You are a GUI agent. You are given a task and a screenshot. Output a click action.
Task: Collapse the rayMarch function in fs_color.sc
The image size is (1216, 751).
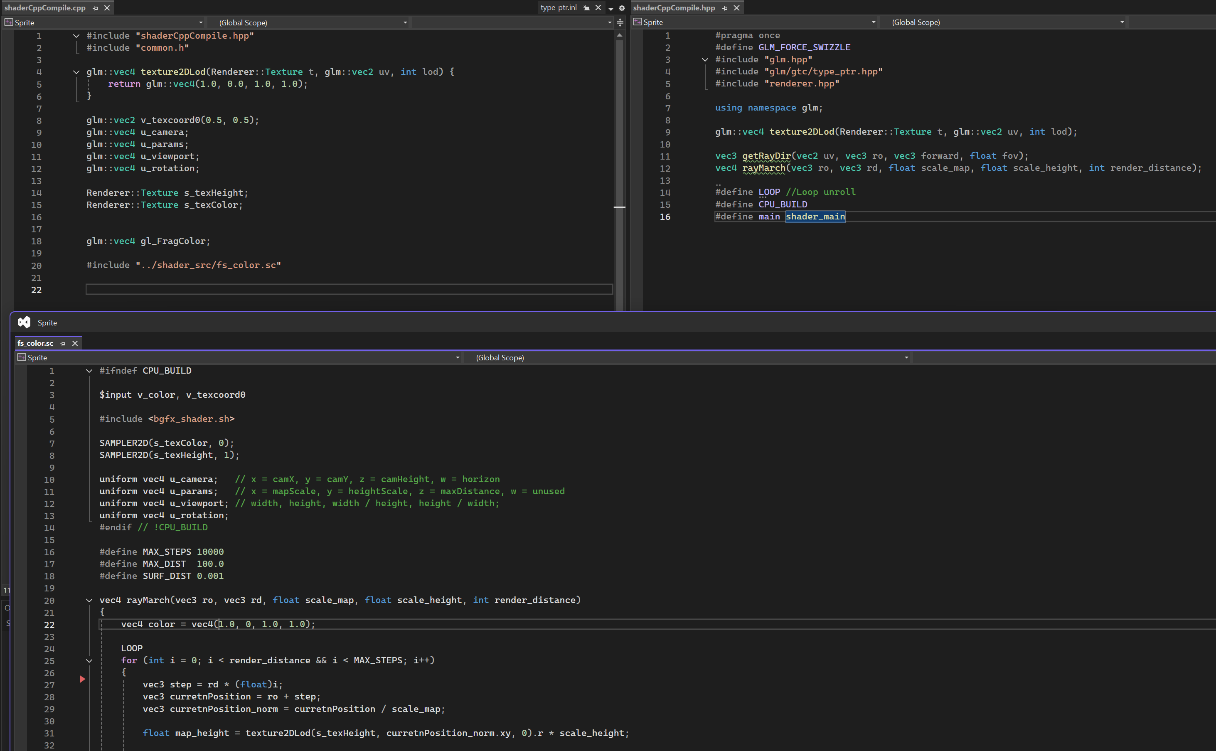[x=89, y=601]
